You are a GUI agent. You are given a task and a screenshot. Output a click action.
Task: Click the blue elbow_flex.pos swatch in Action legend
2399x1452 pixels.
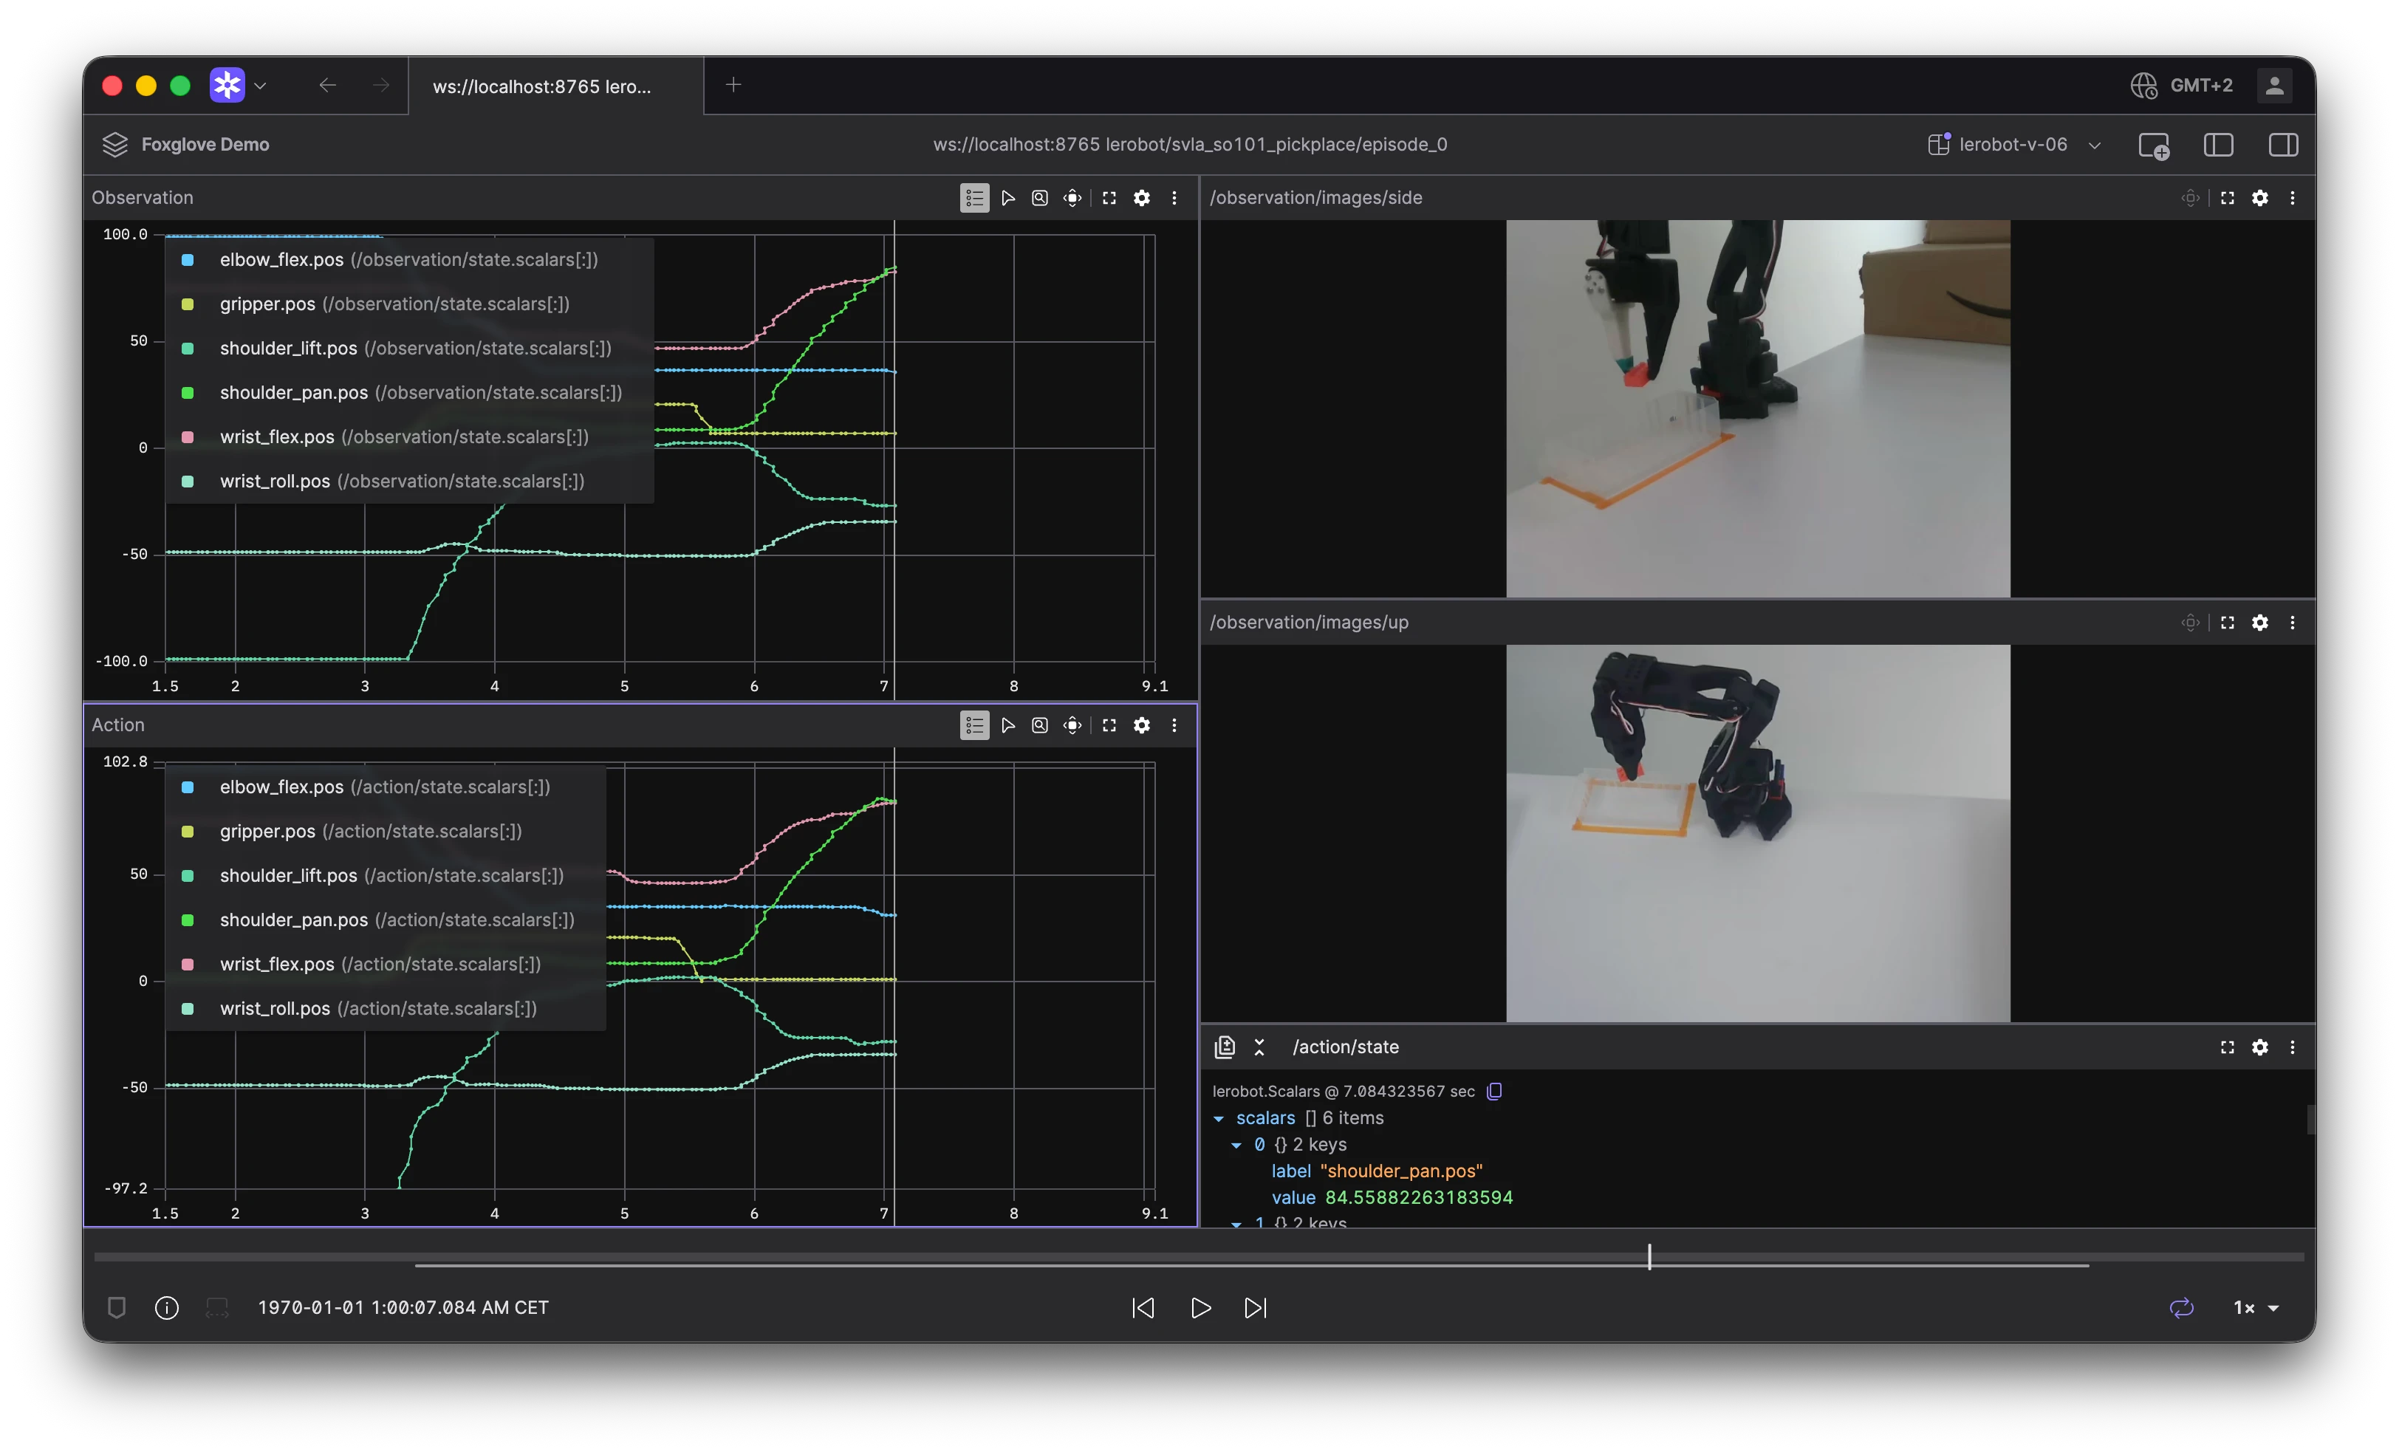pos(188,787)
